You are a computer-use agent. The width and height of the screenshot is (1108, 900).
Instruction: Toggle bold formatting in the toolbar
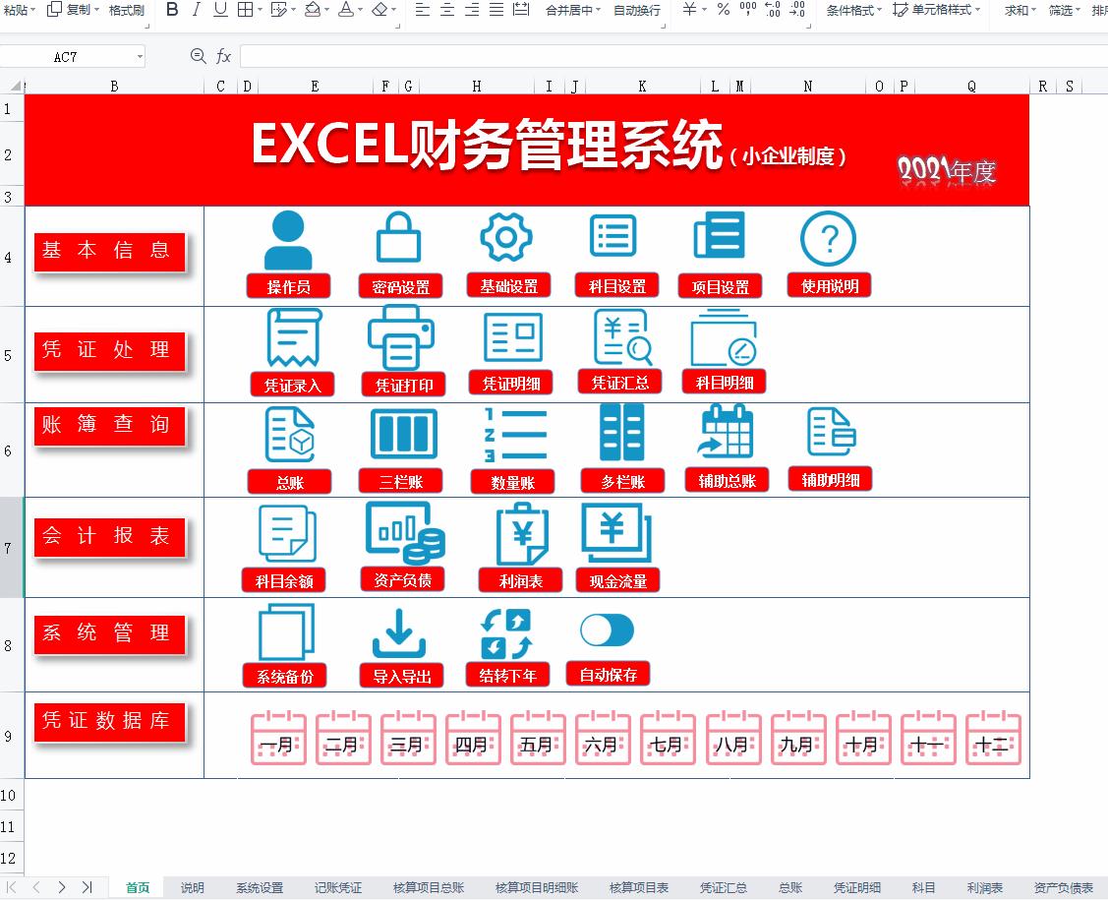pyautogui.click(x=173, y=12)
